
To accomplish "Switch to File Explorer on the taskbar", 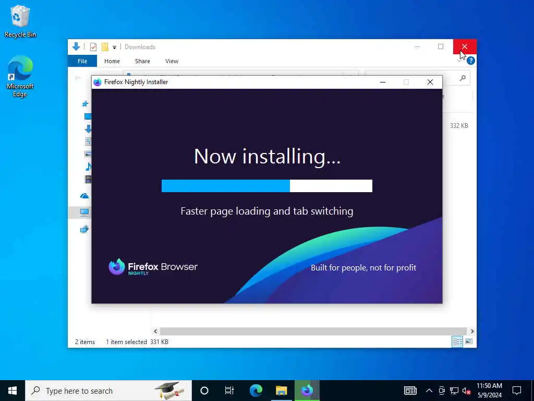I will (x=282, y=391).
